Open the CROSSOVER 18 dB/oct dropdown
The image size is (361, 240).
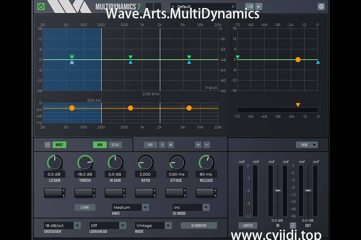point(62,225)
